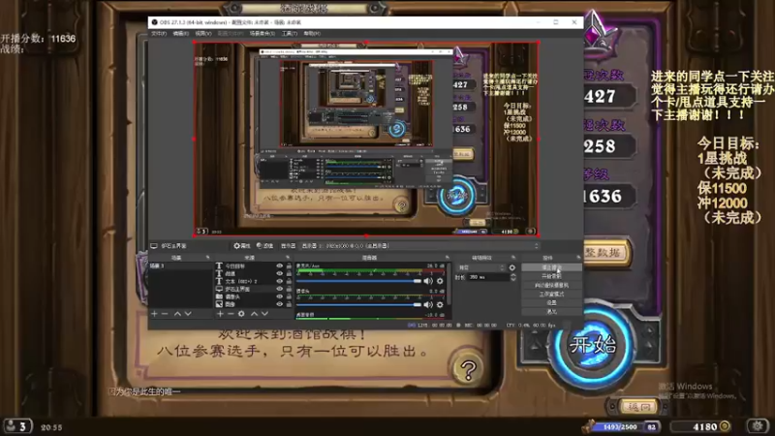Open 文件(F) menu in OBS
This screenshot has height=436, width=775.
pyautogui.click(x=159, y=34)
